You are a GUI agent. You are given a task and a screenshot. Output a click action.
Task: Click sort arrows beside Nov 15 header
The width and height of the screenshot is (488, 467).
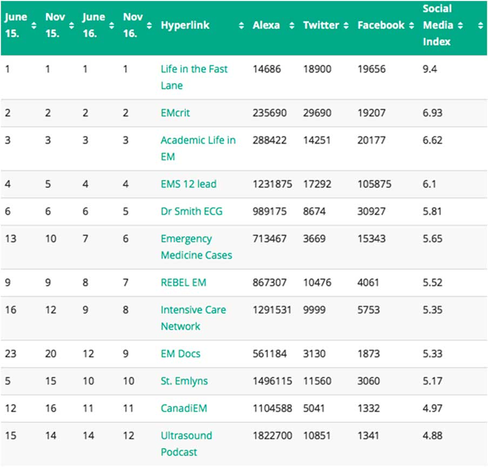72,25
